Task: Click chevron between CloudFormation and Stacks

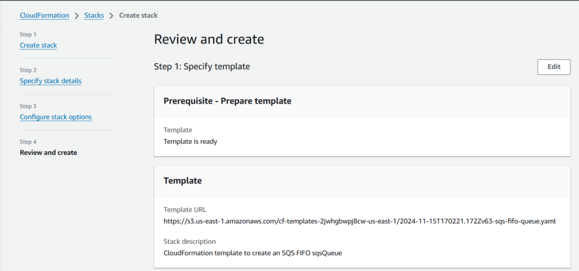Action: [77, 15]
